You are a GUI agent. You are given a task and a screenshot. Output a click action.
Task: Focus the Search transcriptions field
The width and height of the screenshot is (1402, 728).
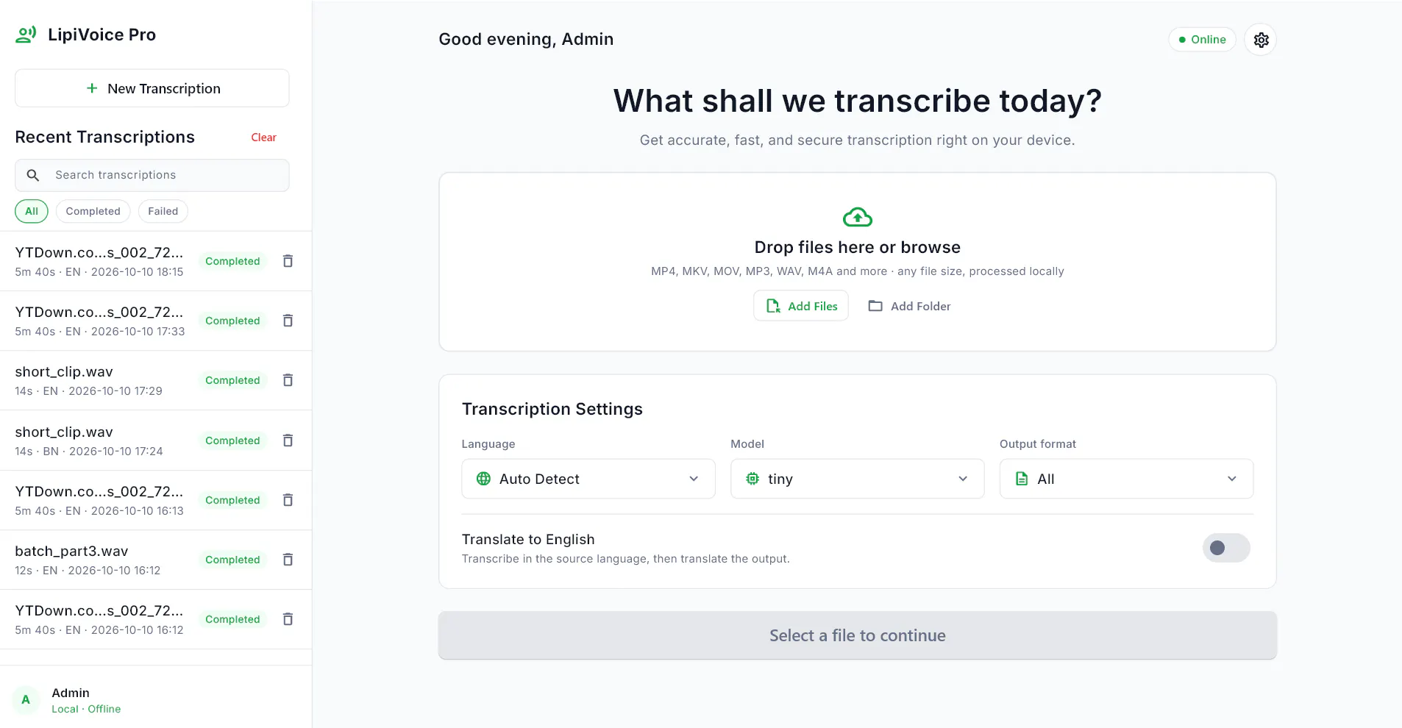coord(152,175)
